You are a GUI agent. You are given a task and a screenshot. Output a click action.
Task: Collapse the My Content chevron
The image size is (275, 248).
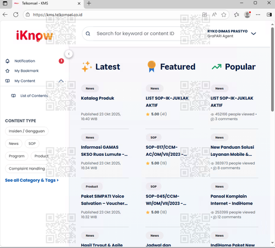point(61,81)
